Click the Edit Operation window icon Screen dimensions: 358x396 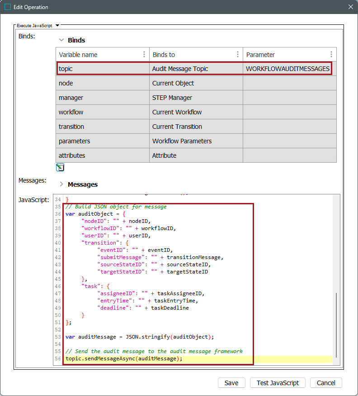point(8,7)
